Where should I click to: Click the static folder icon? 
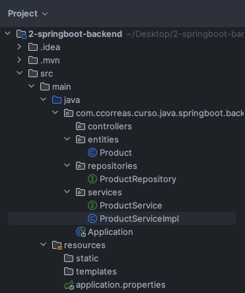click(69, 258)
